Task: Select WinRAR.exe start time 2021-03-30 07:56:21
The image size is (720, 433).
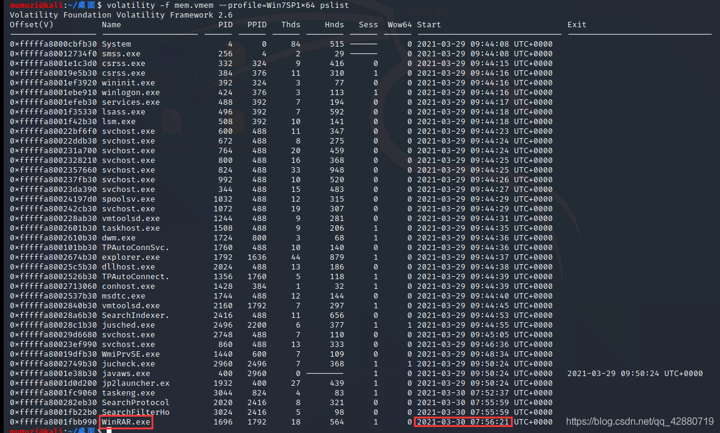Action: pos(463,421)
